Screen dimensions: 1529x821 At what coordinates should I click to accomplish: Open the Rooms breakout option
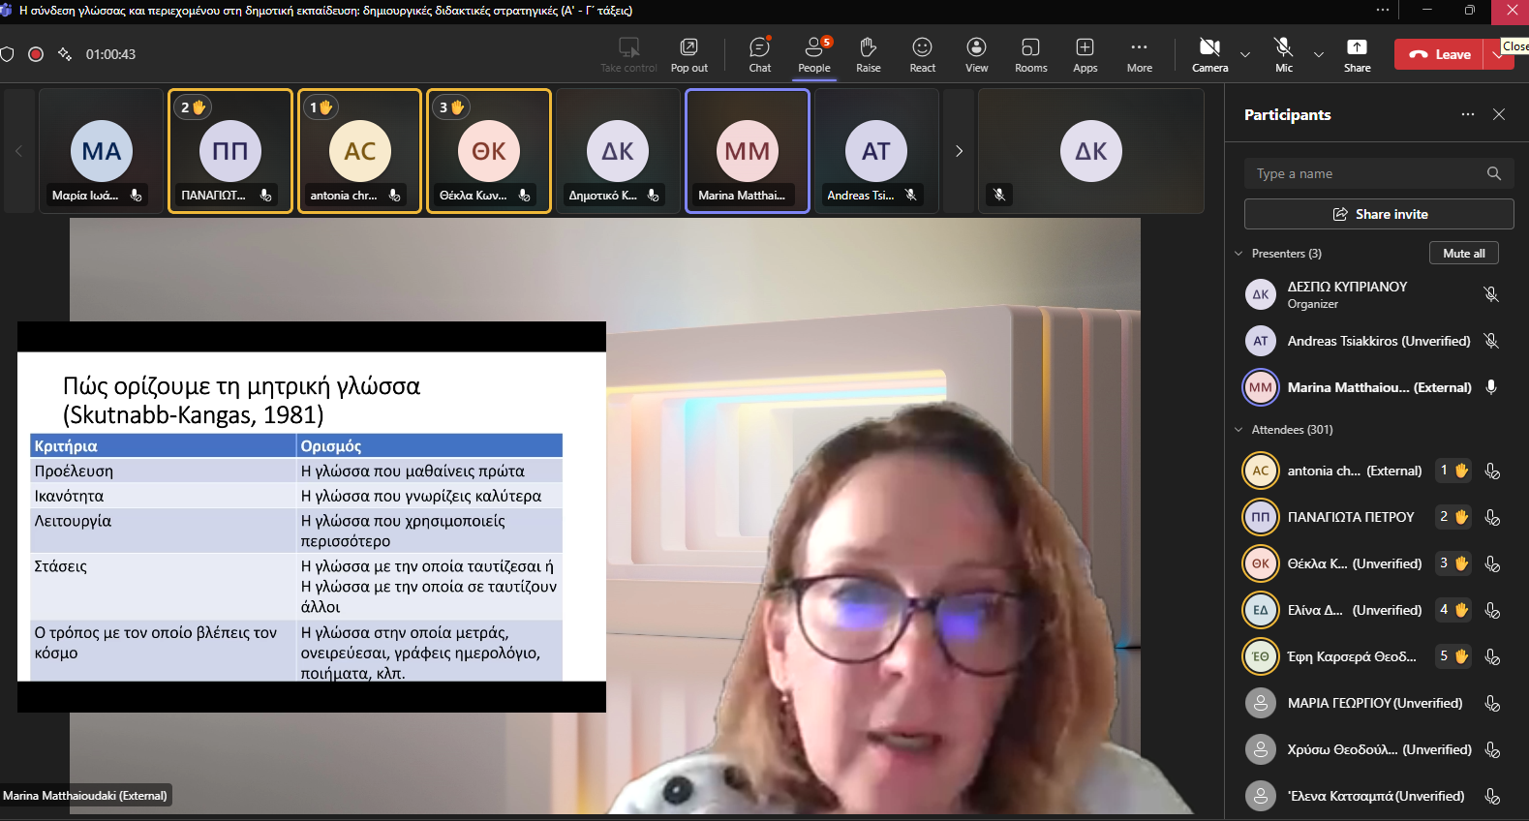point(1030,54)
